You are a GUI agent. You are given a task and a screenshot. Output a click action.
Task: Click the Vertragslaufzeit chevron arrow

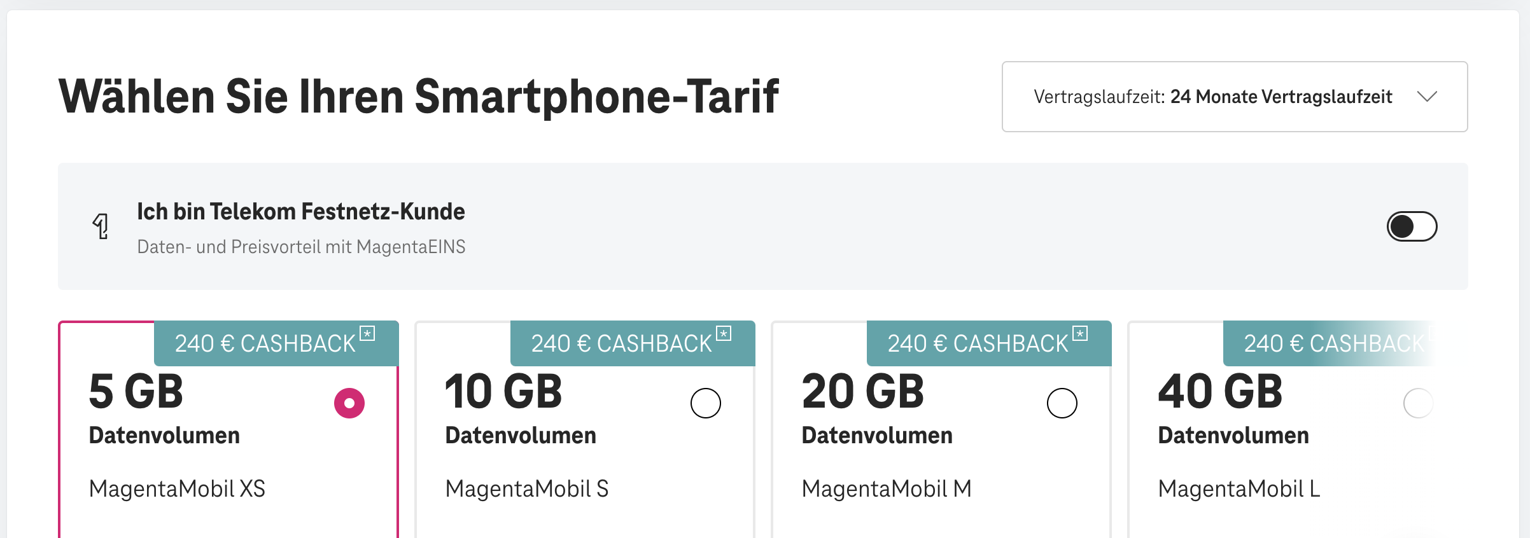pos(1427,97)
